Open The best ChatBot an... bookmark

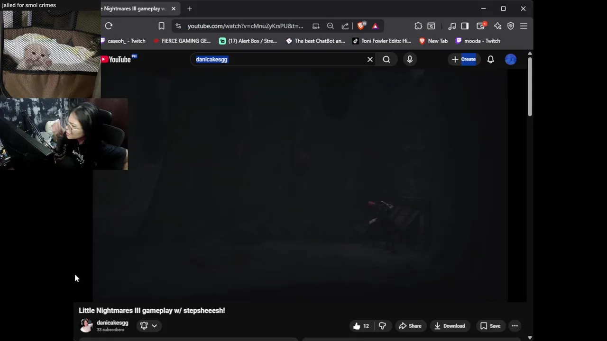click(315, 41)
